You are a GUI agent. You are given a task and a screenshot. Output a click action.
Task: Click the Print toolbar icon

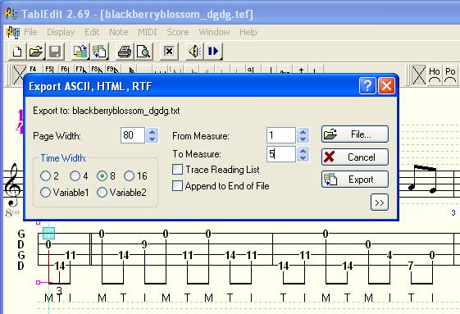tap(125, 52)
